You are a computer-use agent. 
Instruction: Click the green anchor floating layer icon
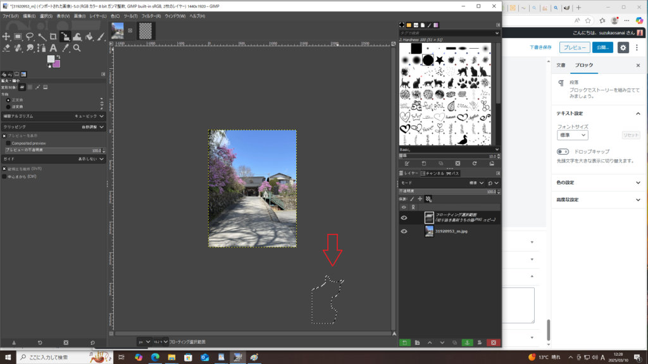coord(466,343)
